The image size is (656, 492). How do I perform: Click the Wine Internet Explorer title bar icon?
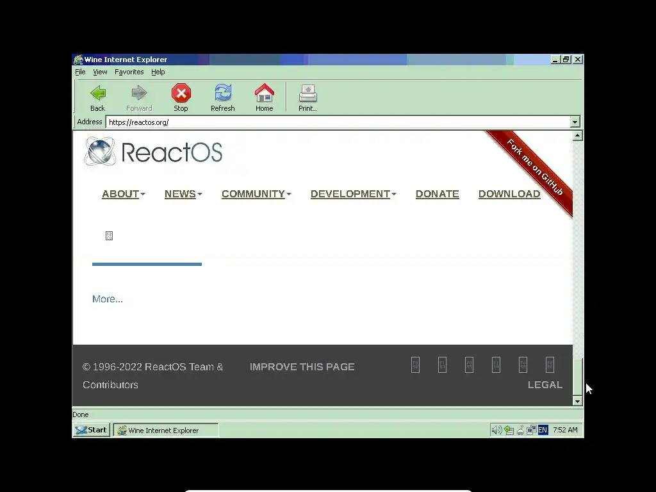pyautogui.click(x=78, y=60)
